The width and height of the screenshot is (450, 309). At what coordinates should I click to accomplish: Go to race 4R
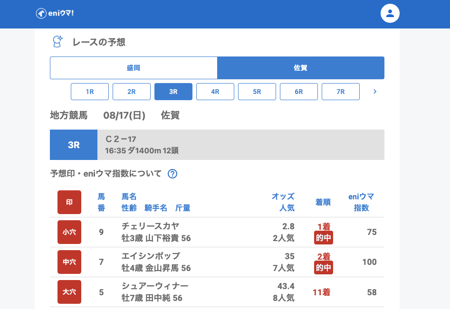[x=215, y=92]
